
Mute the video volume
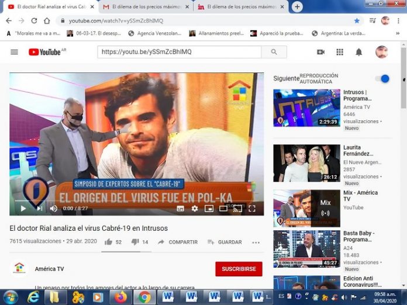pyautogui.click(x=54, y=208)
